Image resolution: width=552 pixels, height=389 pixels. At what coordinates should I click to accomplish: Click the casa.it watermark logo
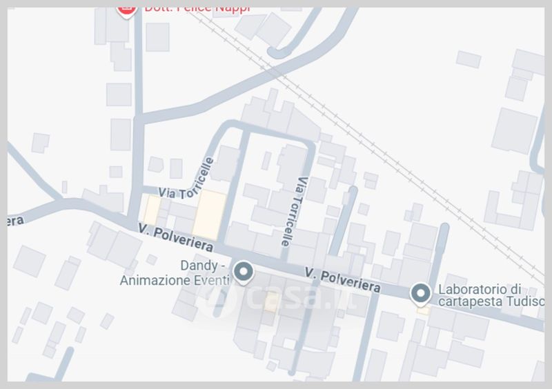pyautogui.click(x=280, y=299)
